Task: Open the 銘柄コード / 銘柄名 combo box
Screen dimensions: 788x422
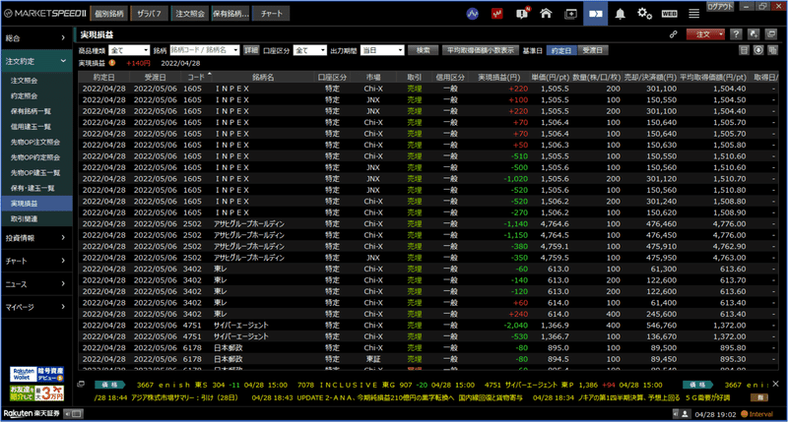Action: click(x=204, y=51)
